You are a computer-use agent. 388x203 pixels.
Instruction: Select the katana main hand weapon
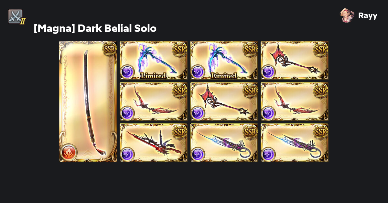pos(88,101)
